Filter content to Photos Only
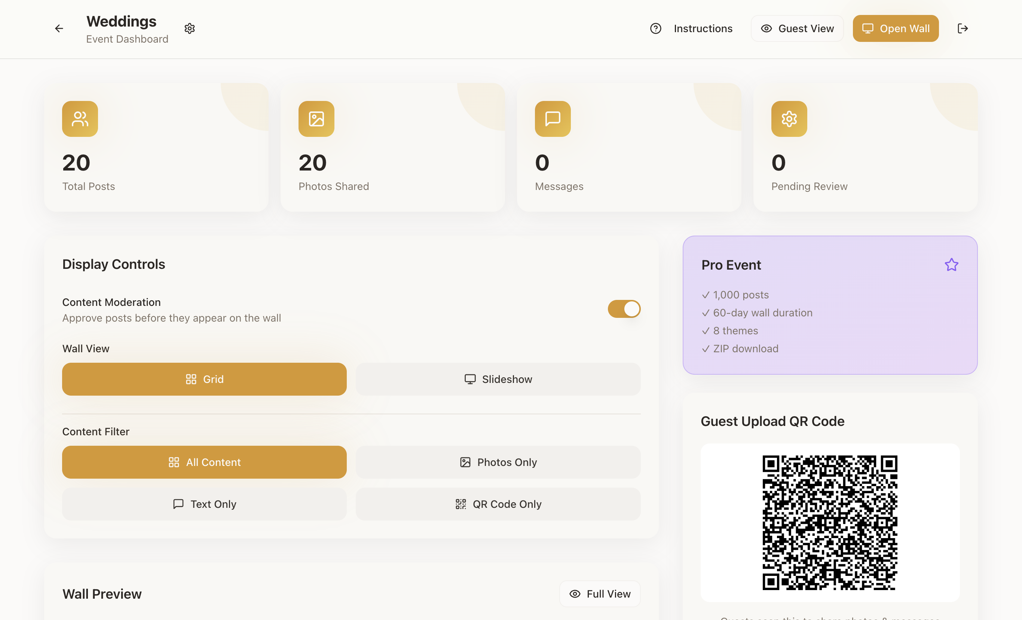The image size is (1022, 620). tap(498, 462)
